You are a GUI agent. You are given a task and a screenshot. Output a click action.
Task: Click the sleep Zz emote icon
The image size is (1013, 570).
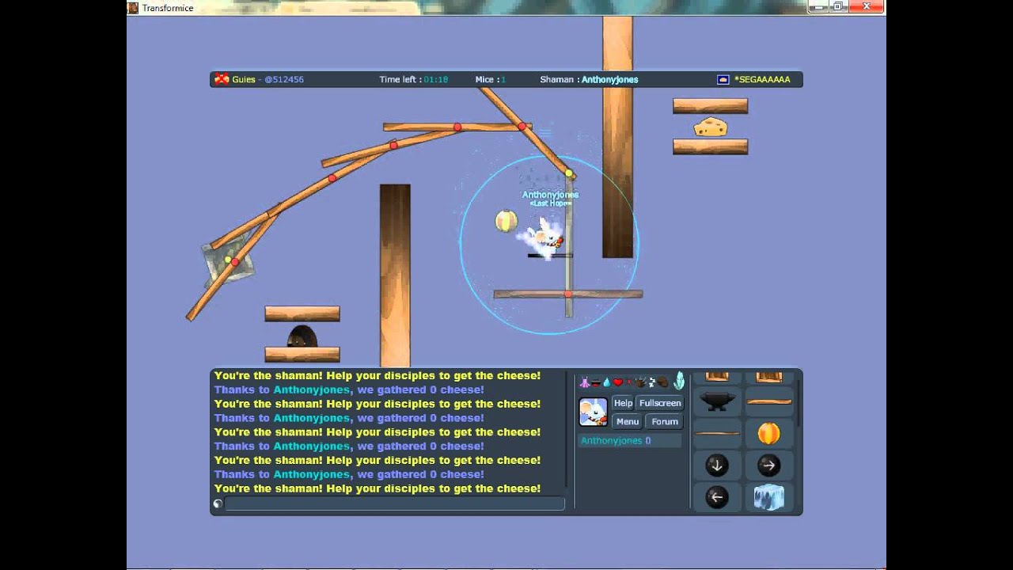point(651,382)
